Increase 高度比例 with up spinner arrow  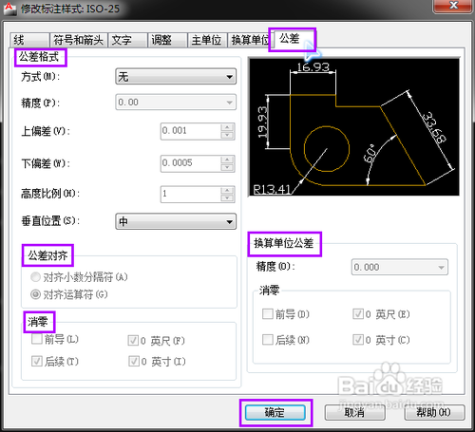click(227, 190)
